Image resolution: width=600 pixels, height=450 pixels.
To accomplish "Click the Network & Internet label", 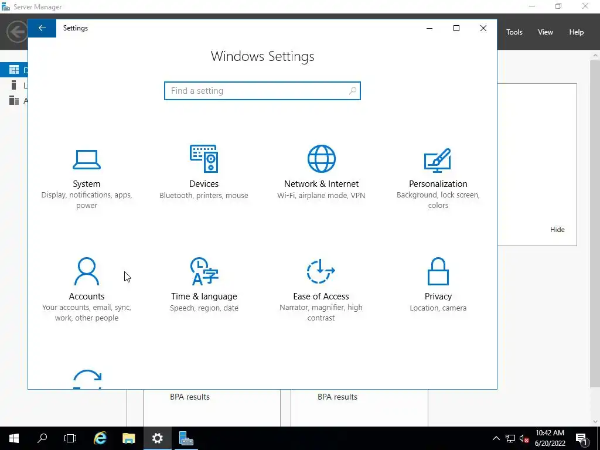I will [322, 183].
